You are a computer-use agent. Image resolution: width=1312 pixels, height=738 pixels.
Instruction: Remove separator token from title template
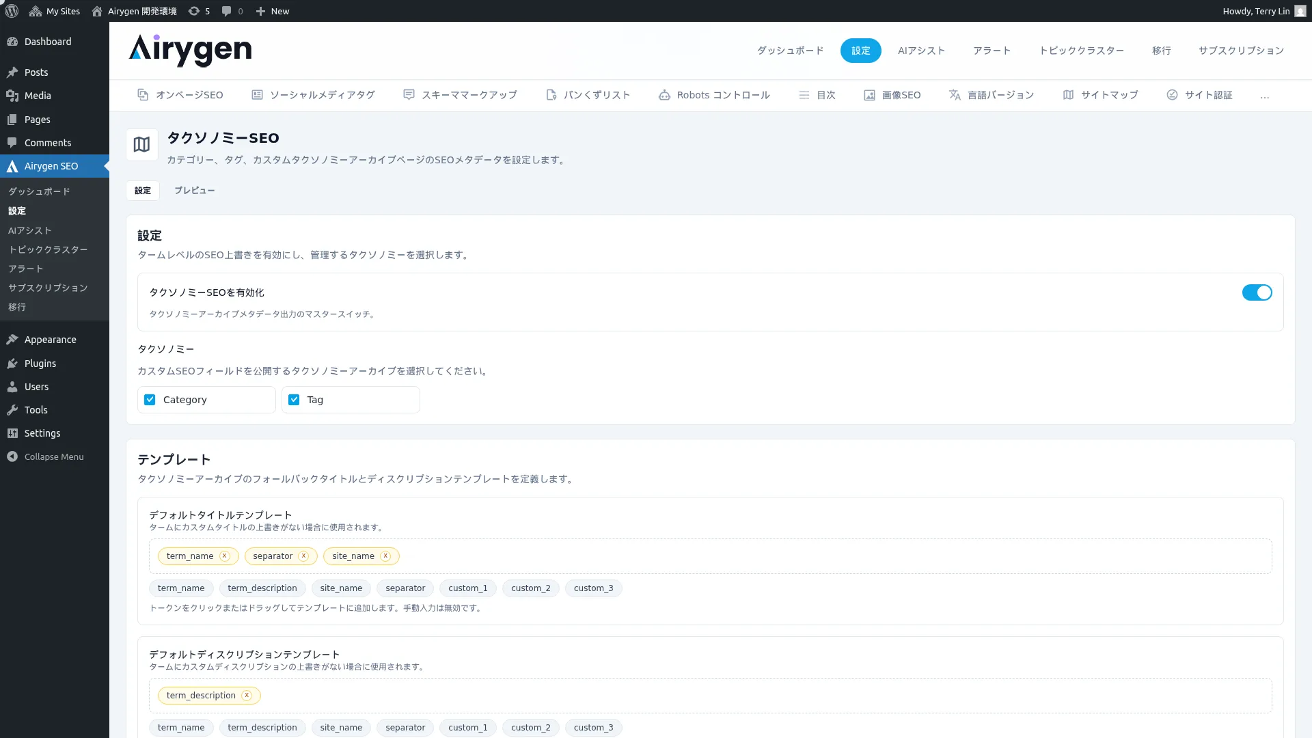[303, 556]
